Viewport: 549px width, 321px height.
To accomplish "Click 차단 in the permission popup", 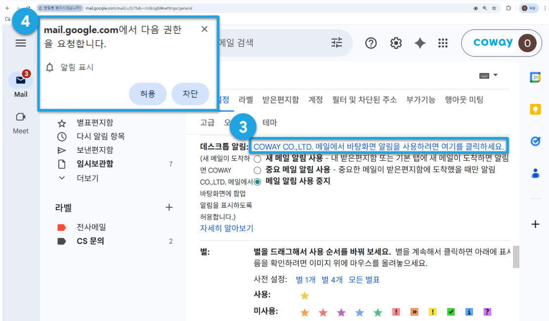I will (x=190, y=94).
